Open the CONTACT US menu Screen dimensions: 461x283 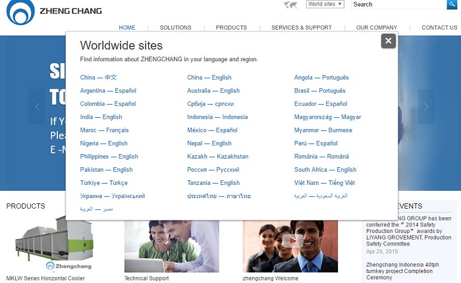click(x=439, y=28)
